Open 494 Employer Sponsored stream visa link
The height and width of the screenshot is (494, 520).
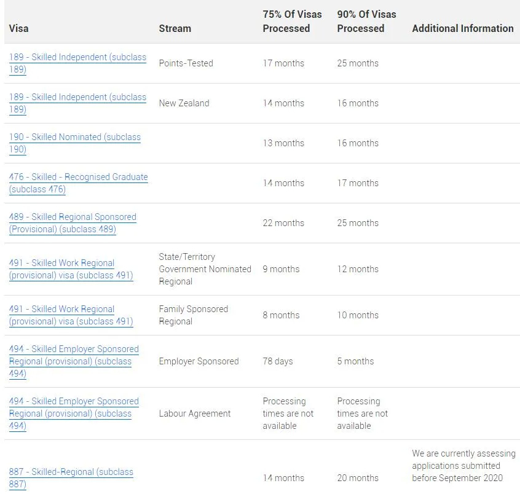tap(74, 361)
